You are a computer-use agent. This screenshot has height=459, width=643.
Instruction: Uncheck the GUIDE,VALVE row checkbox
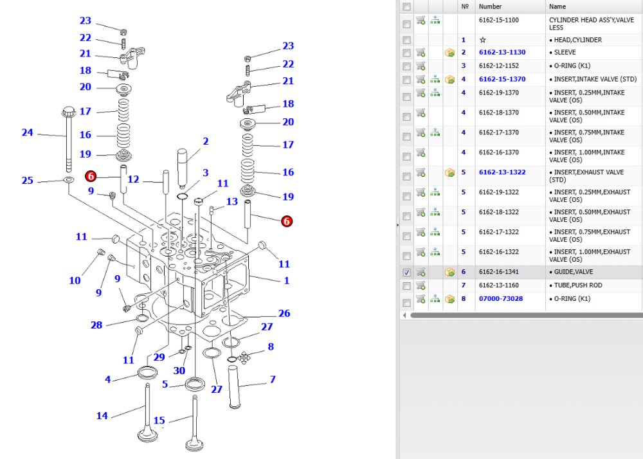click(406, 273)
